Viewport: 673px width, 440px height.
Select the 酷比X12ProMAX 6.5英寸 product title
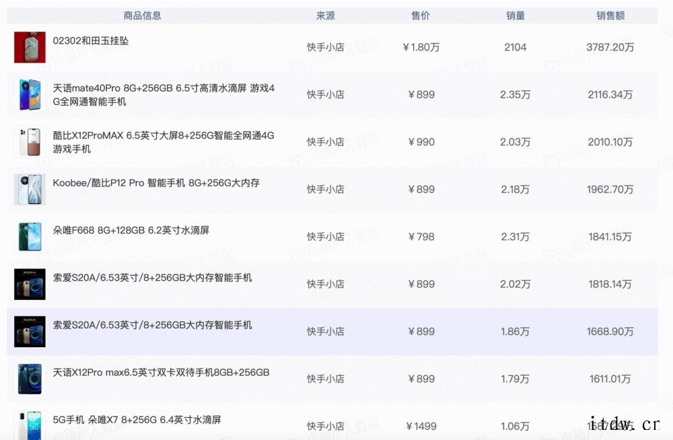[x=164, y=142]
